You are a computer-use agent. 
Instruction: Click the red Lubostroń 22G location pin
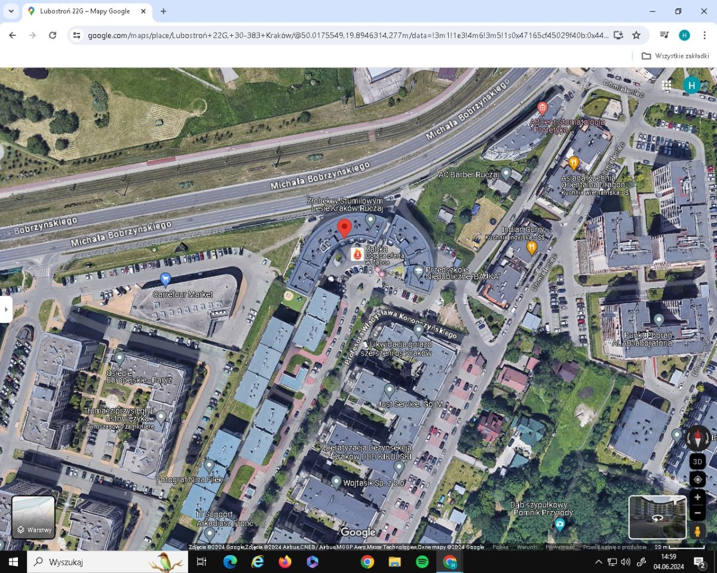[344, 228]
